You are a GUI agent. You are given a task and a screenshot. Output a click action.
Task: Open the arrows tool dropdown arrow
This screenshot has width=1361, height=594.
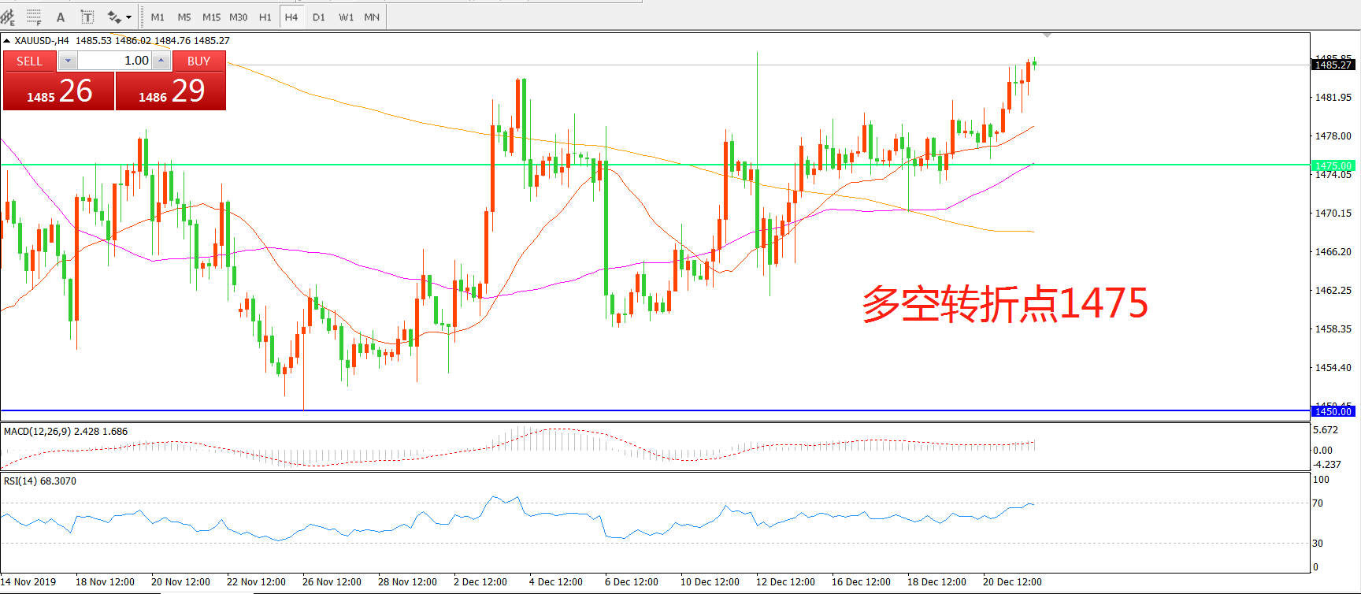tap(128, 17)
